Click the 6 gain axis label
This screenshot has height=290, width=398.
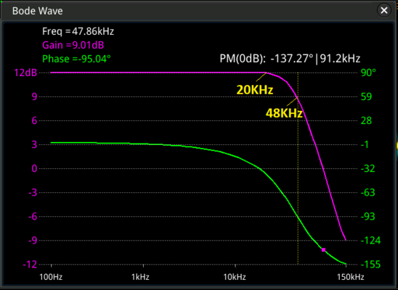click(x=34, y=120)
